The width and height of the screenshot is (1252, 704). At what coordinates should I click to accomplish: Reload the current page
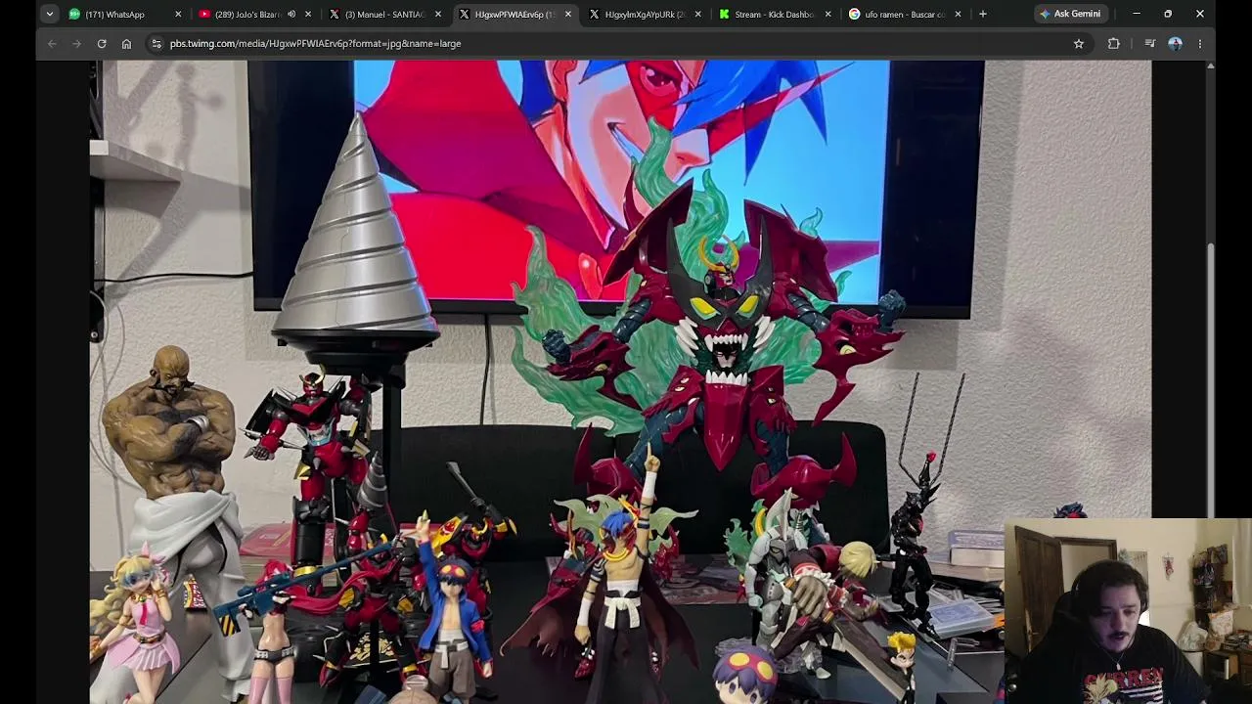tap(102, 43)
